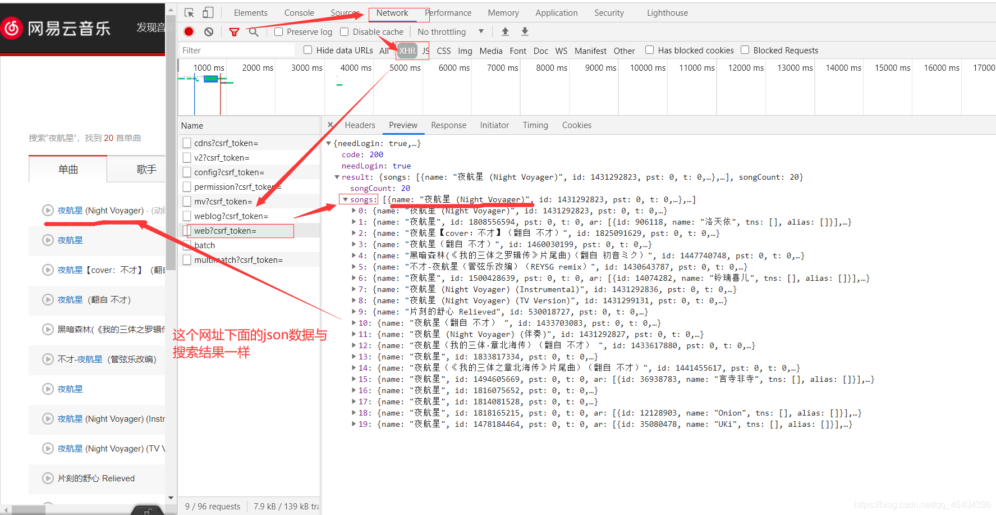The height and width of the screenshot is (515, 996).
Task: Click the Name column header
Action: coord(249,125)
